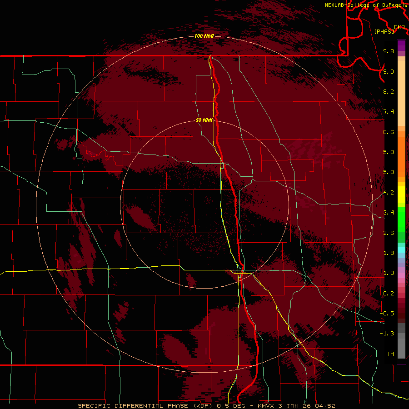Click the 100 NMI range ring label
The image size is (409, 409).
[x=204, y=36]
